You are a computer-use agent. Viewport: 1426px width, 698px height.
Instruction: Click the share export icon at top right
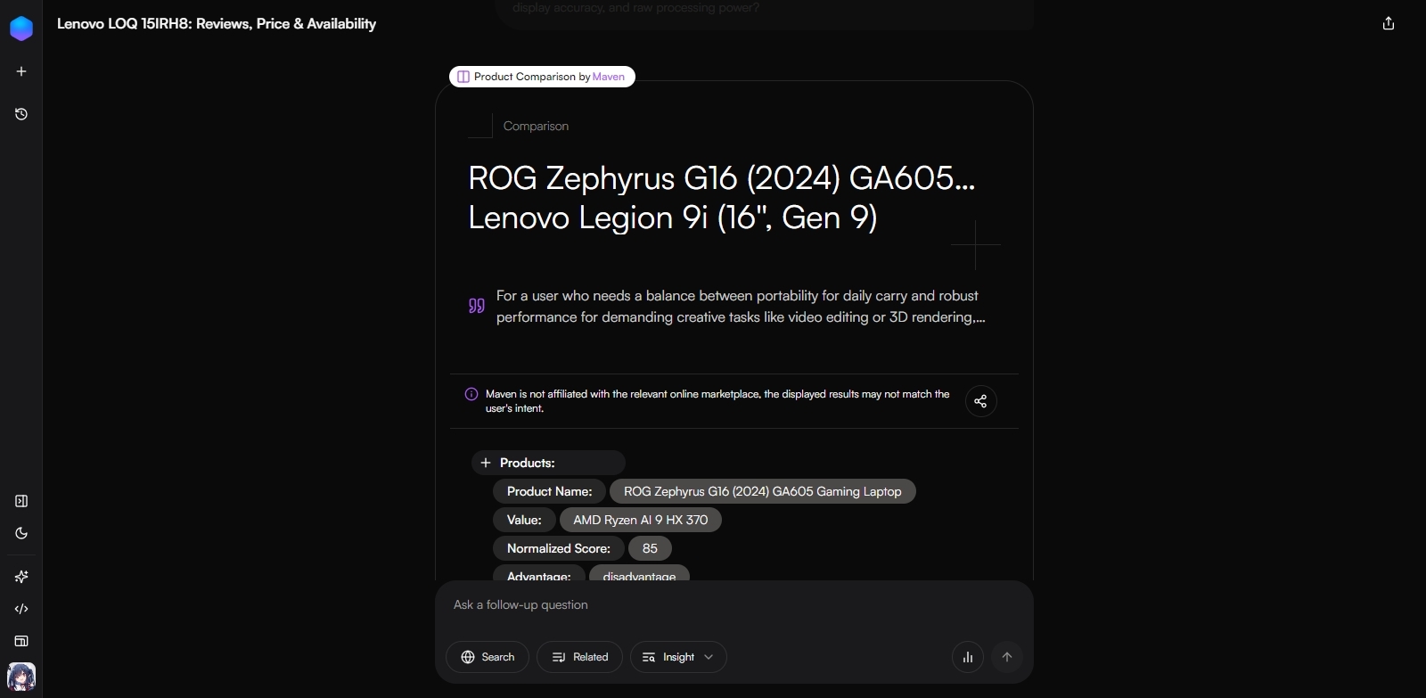click(1388, 24)
